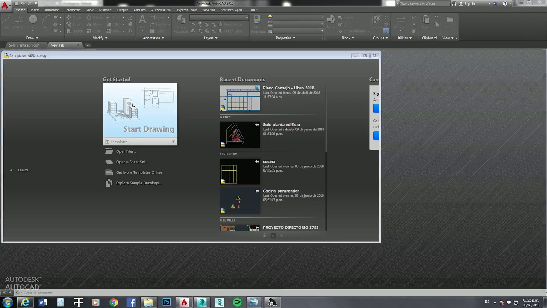The width and height of the screenshot is (547, 308).
Task: Switch to the Manage ribbon tab
Action: [x=105, y=10]
